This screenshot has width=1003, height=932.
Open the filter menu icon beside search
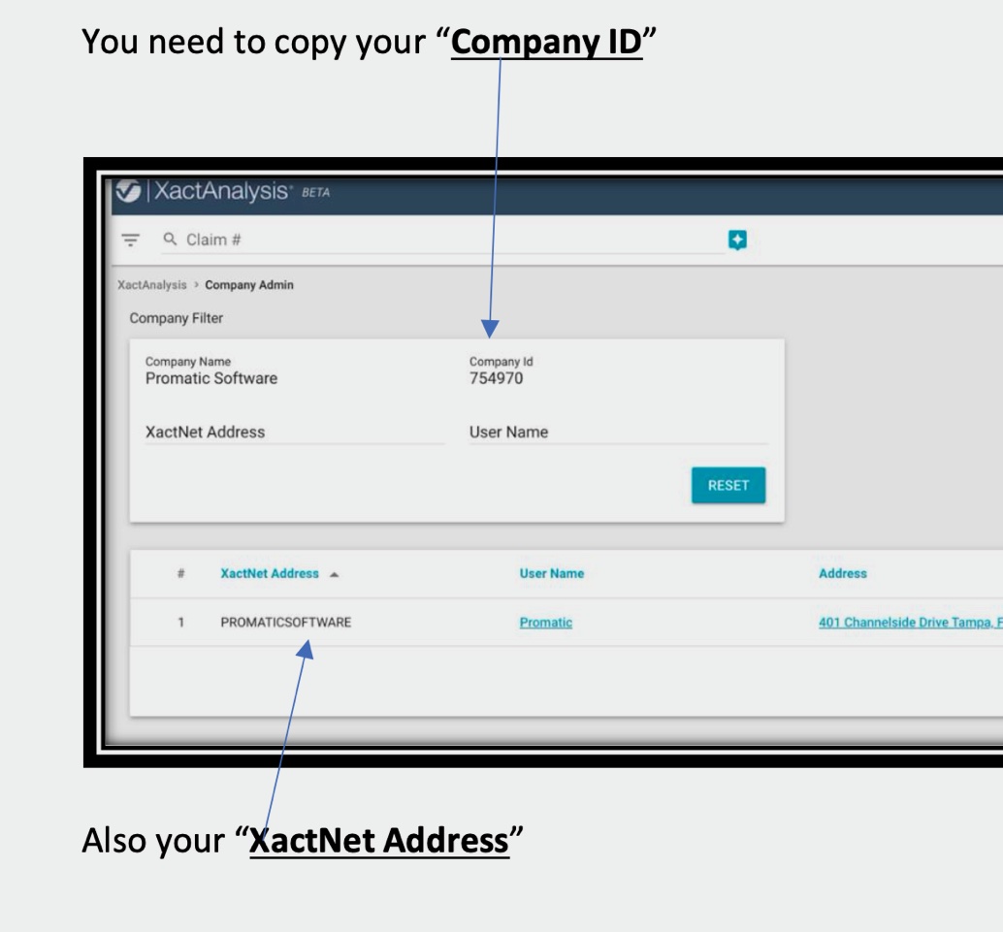pyautogui.click(x=128, y=241)
